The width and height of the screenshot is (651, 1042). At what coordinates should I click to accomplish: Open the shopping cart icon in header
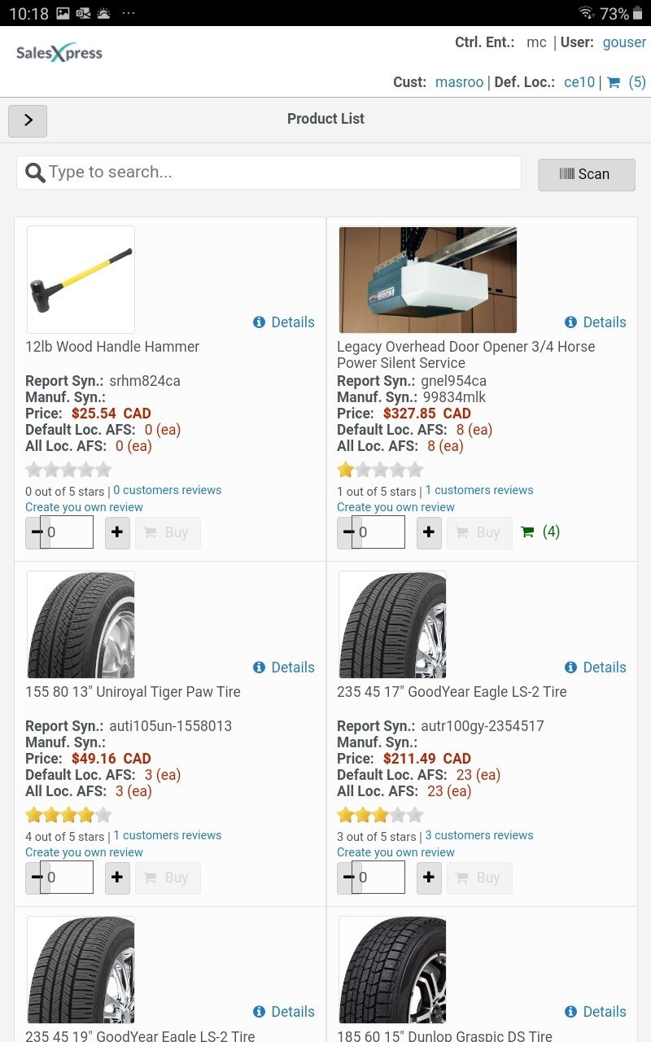click(x=614, y=82)
